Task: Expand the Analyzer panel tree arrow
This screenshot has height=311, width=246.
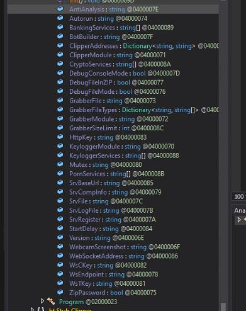Action: point(239,220)
